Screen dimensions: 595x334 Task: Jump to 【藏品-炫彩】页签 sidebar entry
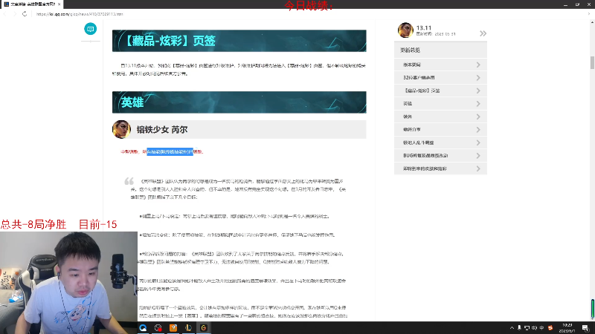pos(440,91)
